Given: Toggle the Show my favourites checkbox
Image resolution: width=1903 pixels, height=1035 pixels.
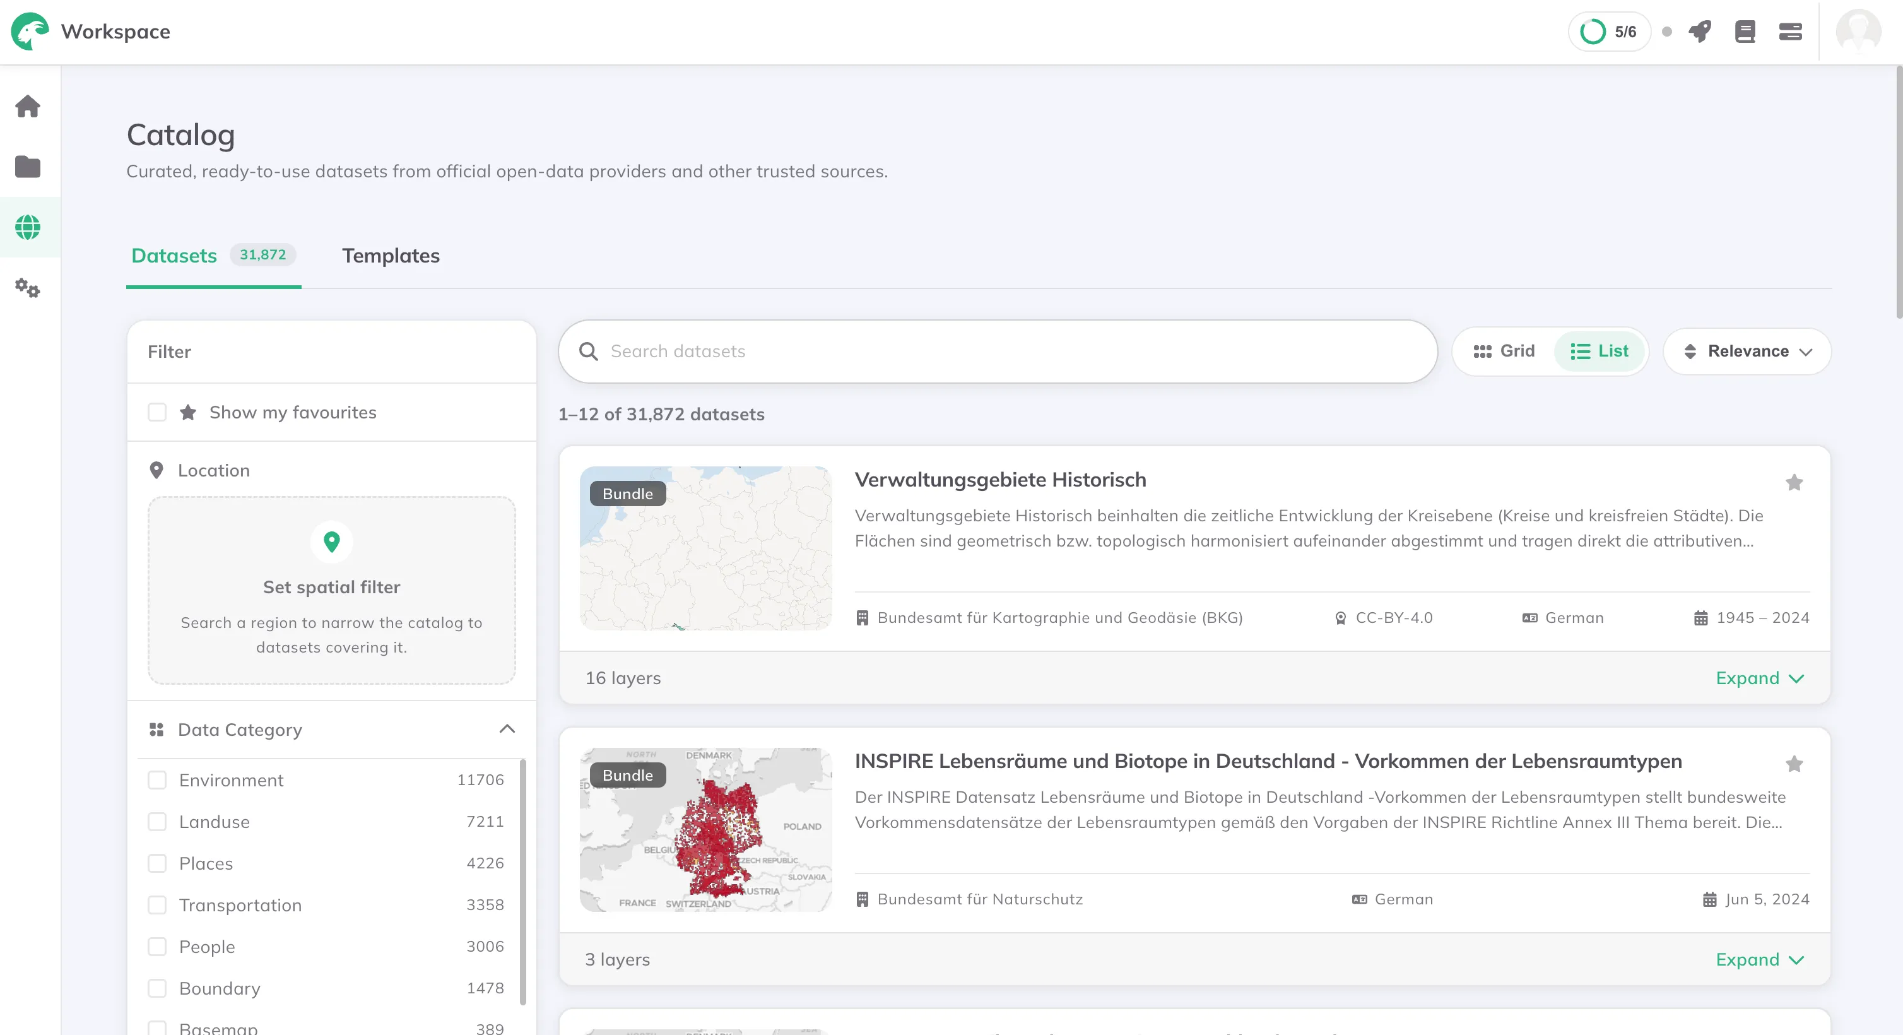Looking at the screenshot, I should pyautogui.click(x=157, y=412).
